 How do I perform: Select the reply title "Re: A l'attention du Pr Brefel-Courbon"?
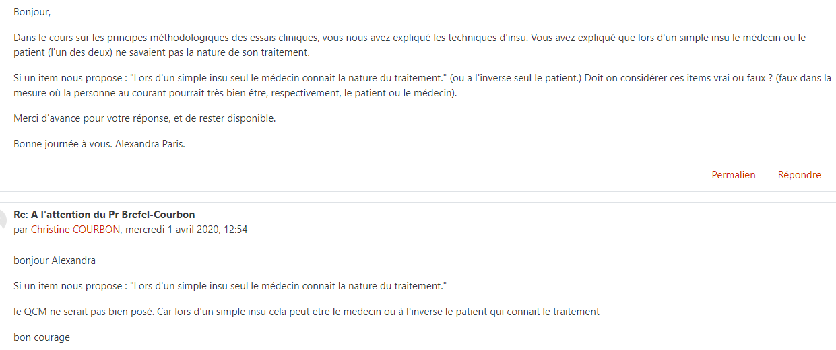(x=104, y=215)
